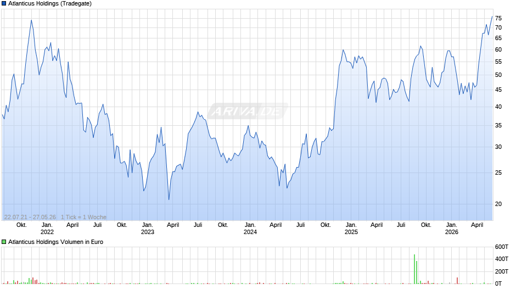Click the 'Atlanticus Holdings Volumen in Euro' label
The height and width of the screenshot is (289, 516).
(55, 242)
